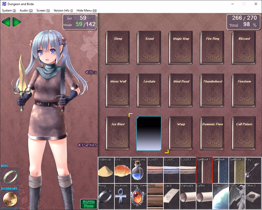Open the Accessory ankh category

pyautogui.click(x=122, y=196)
